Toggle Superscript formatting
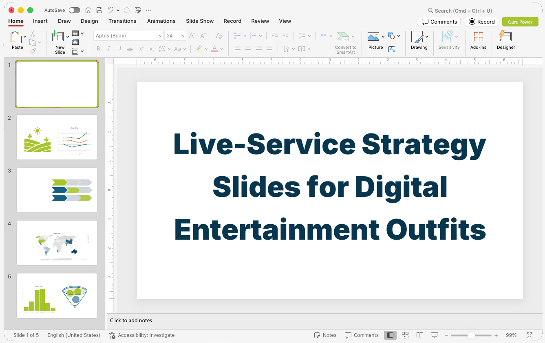Viewport: 545px width, 343px height. pyautogui.click(x=141, y=49)
